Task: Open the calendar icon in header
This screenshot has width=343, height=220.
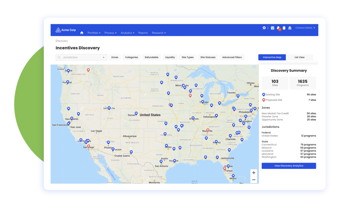Action: (272, 28)
